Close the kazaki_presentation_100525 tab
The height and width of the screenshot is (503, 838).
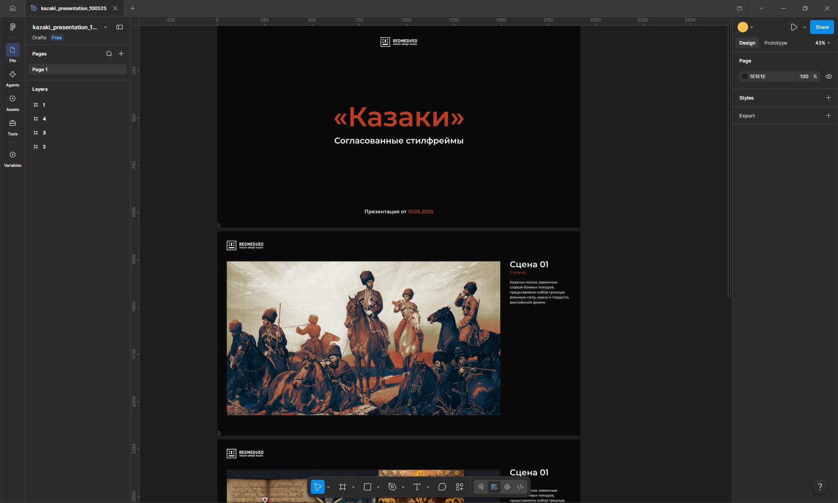pos(115,8)
